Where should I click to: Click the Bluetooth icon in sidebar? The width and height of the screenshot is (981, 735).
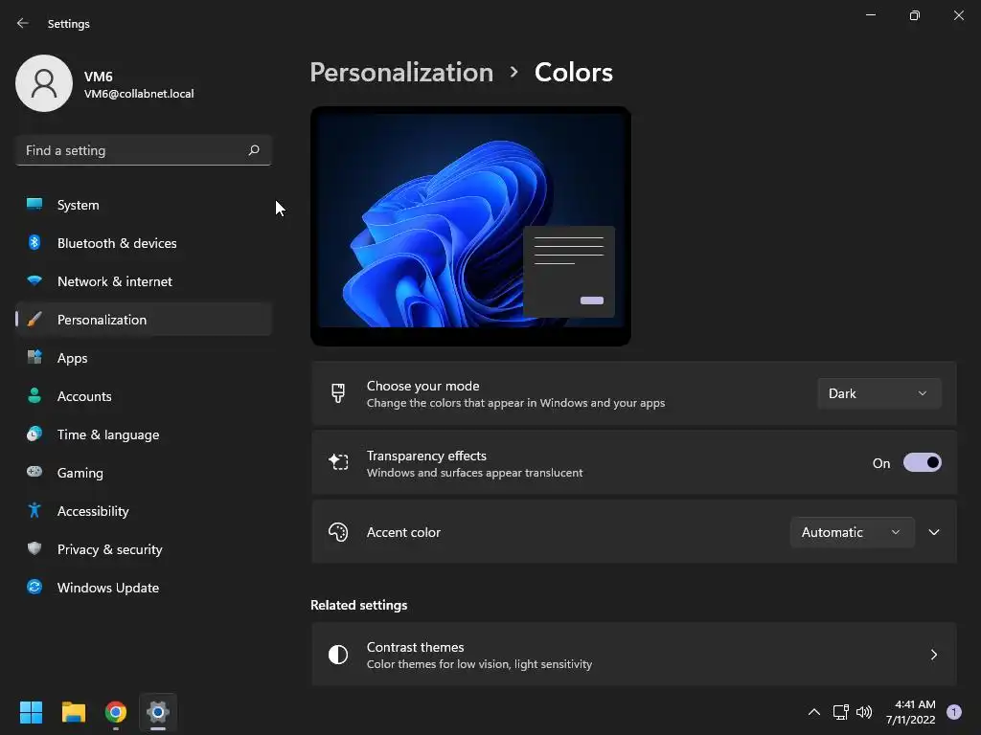[34, 242]
